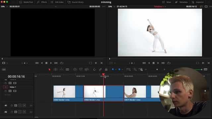This screenshot has height=119, width=212.
Task: Toggle Position Lock padlock icon
Action: click(x=106, y=69)
